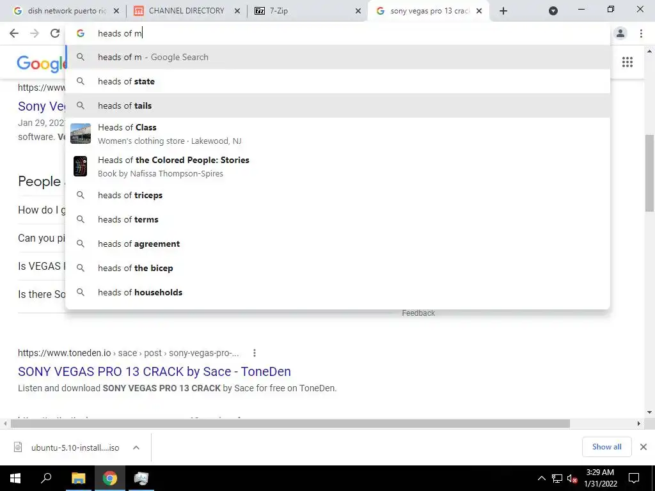The height and width of the screenshot is (491, 655).
Task: Open the Chrome profile avatar icon
Action: pyautogui.click(x=620, y=33)
